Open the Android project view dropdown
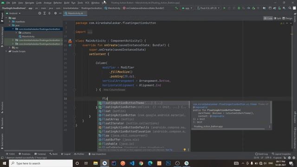Image resolution: width=297 pixels, height=167 pixels. pyautogui.click(x=13, y=13)
